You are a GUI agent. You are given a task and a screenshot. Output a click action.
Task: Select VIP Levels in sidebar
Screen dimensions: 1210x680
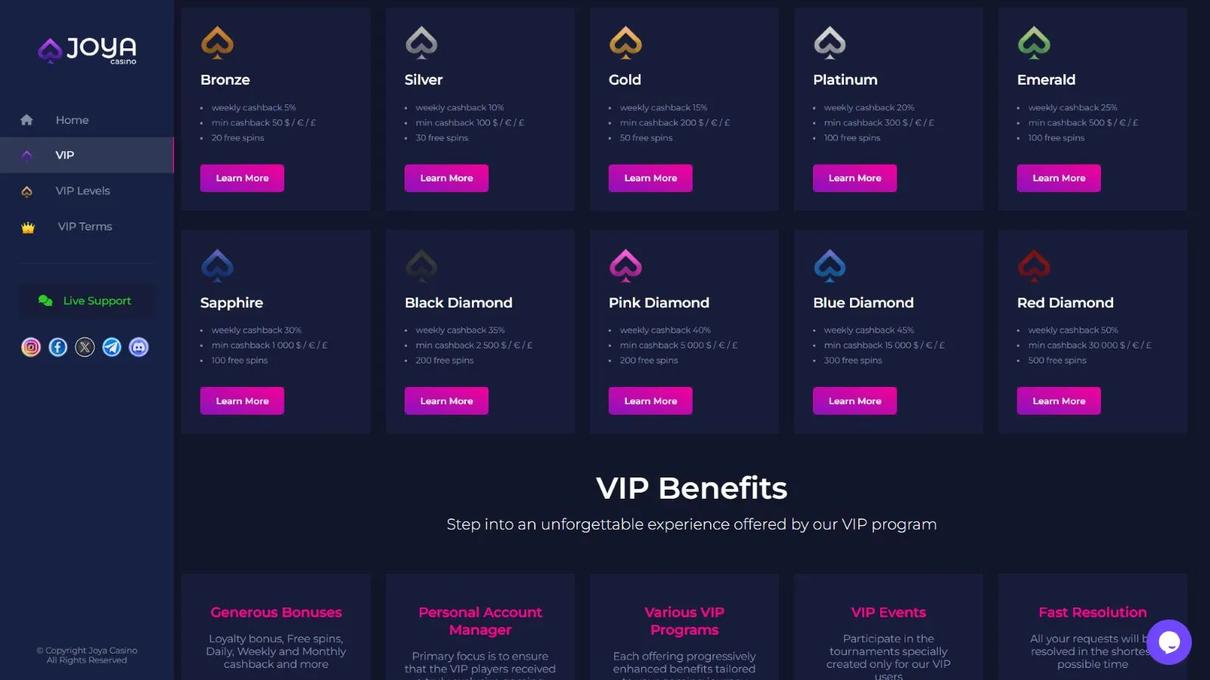(82, 191)
